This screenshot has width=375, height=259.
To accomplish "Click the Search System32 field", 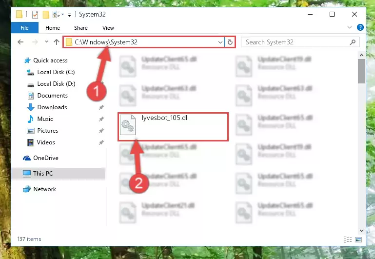I will pyautogui.click(x=300, y=42).
